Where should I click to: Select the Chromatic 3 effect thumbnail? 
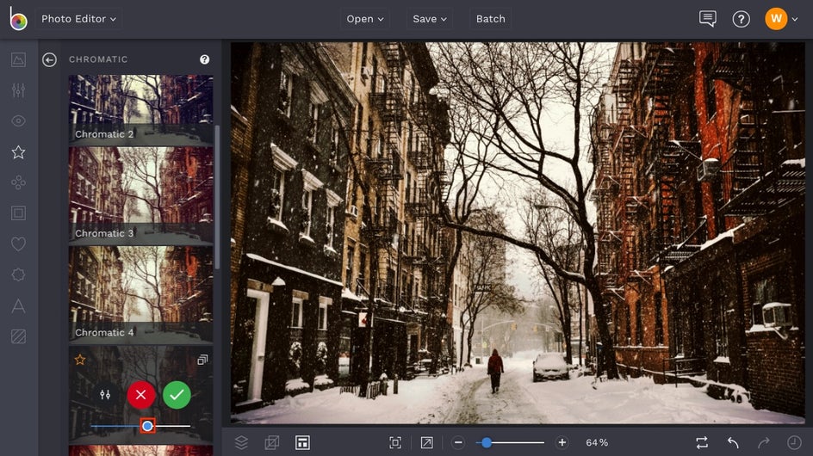[141, 195]
